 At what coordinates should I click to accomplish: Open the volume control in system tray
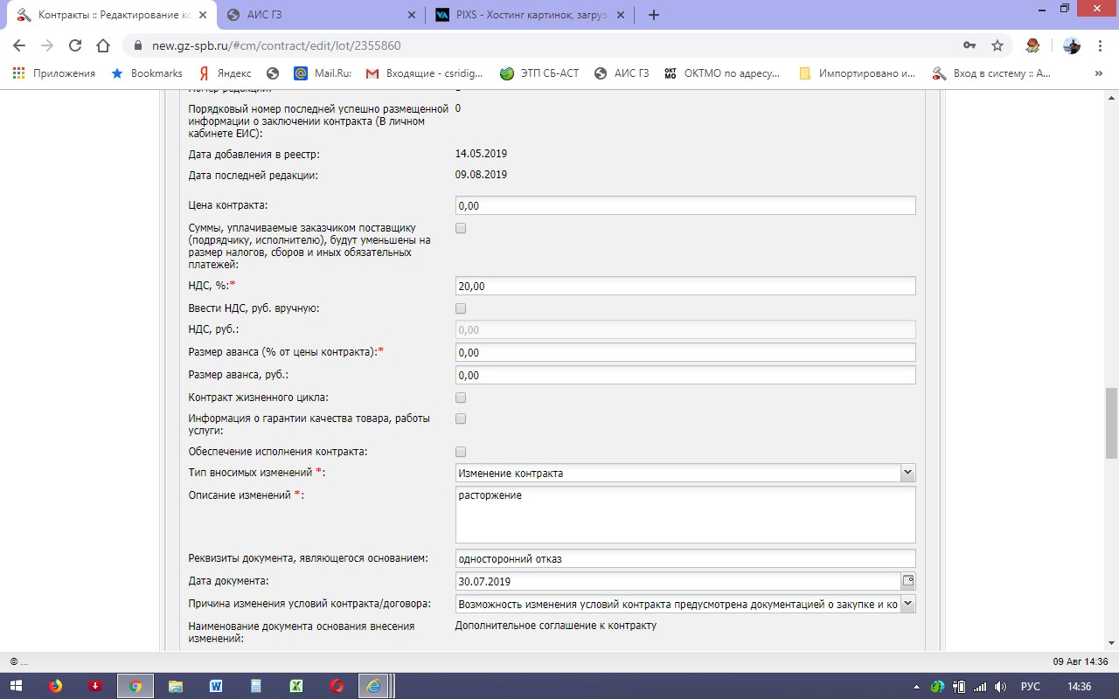pos(1001,687)
